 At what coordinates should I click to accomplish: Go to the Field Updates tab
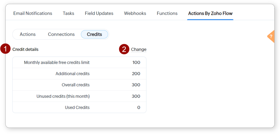click(99, 13)
